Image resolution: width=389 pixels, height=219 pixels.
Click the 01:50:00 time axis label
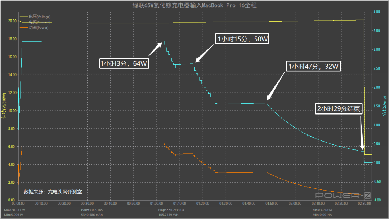(x=272, y=204)
